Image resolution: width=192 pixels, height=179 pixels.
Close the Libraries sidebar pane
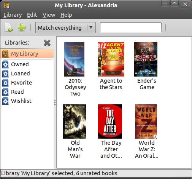[47, 43]
